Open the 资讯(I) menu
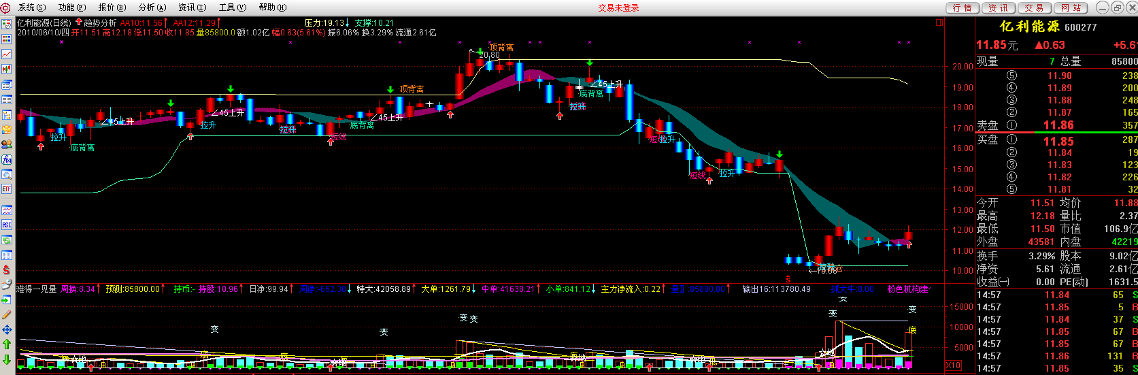Viewport: 1138px width, 375px height. point(193,7)
